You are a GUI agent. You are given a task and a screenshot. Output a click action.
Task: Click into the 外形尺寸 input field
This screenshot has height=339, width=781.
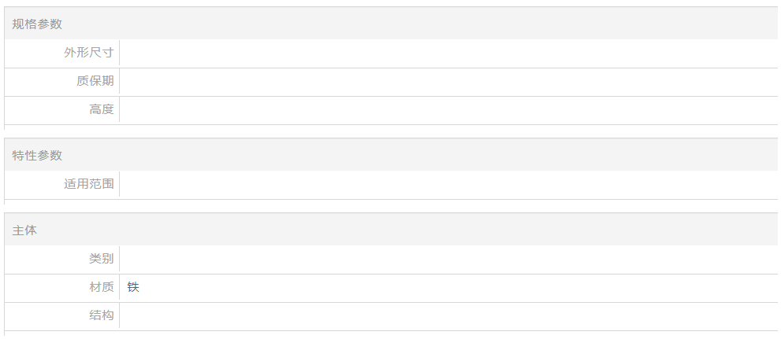point(448,53)
